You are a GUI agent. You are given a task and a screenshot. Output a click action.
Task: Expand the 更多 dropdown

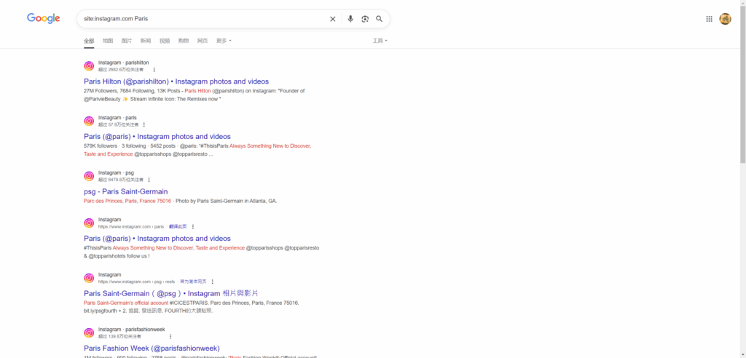[x=224, y=41]
